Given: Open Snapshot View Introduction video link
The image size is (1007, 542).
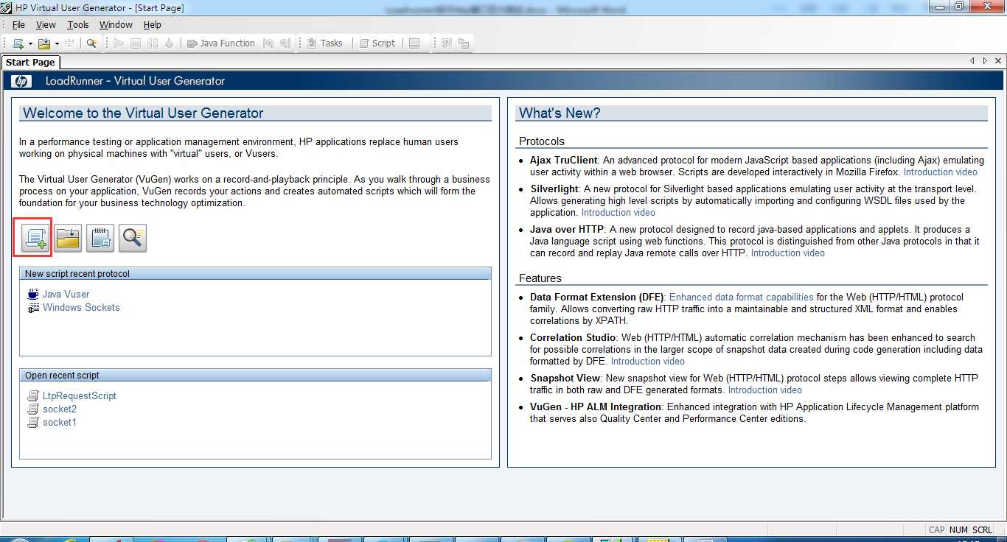Looking at the screenshot, I should [765, 390].
